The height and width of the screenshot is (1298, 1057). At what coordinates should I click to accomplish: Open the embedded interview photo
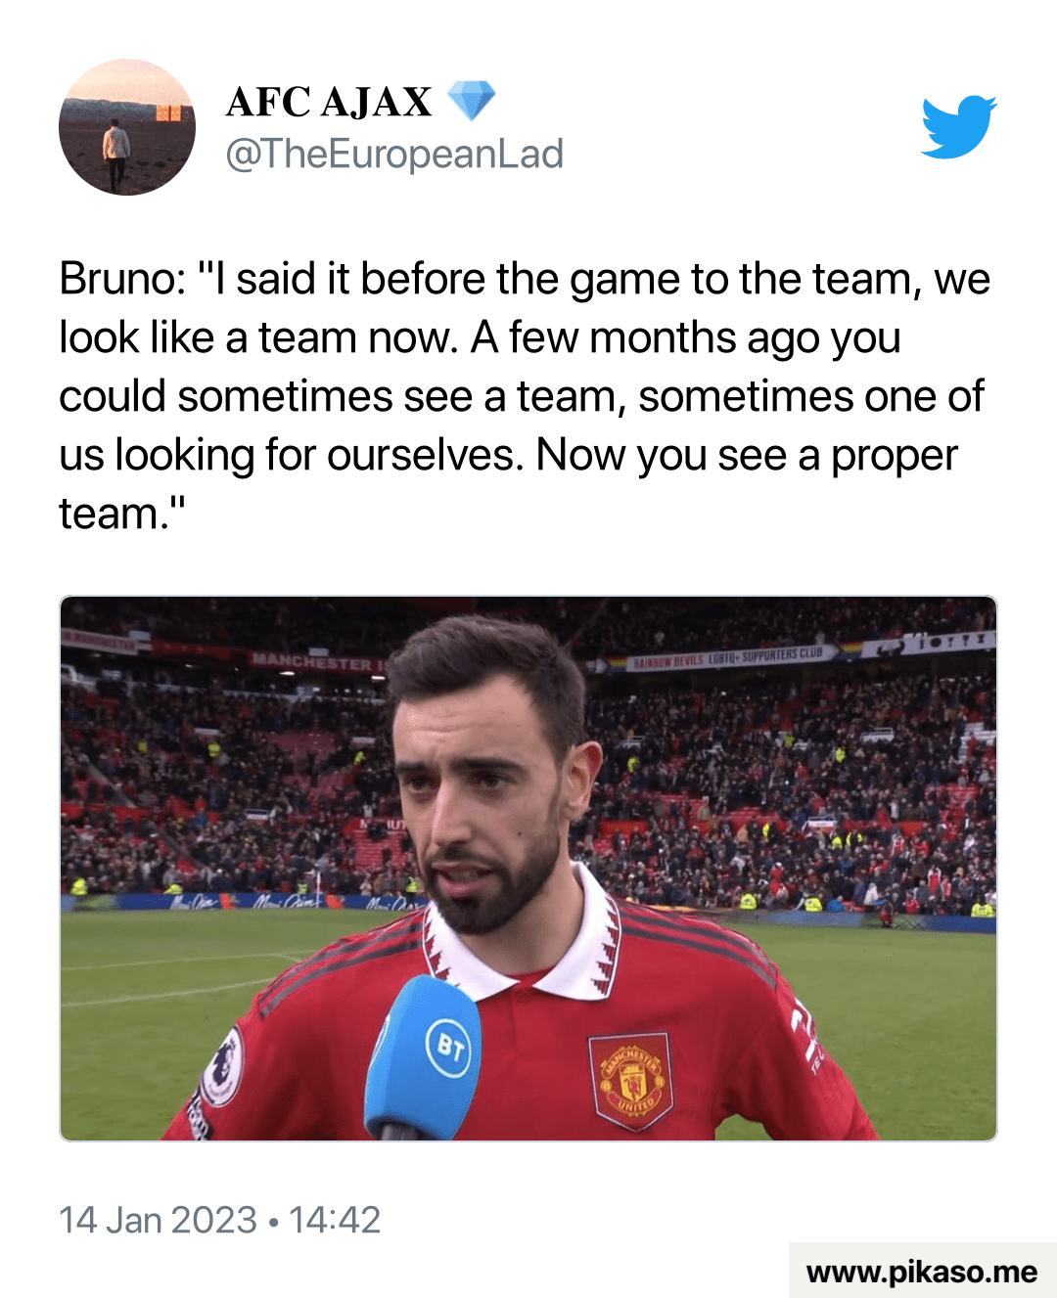click(528, 869)
